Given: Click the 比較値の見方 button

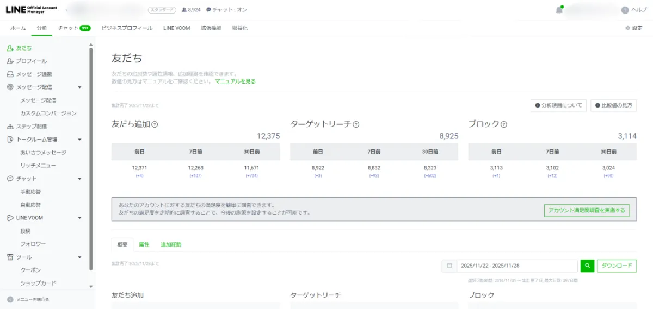Looking at the screenshot, I should [613, 105].
